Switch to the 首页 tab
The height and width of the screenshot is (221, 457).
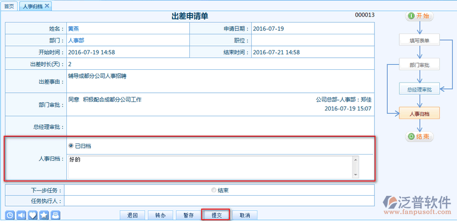(x=9, y=6)
